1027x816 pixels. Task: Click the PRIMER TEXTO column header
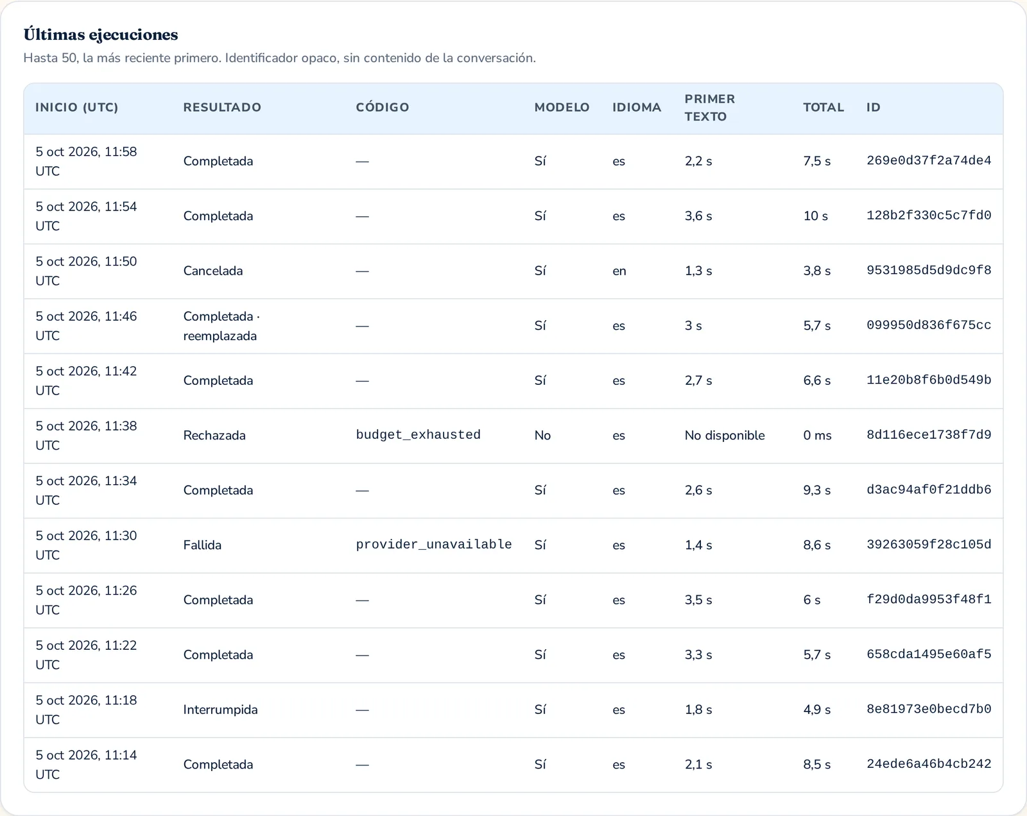click(710, 108)
